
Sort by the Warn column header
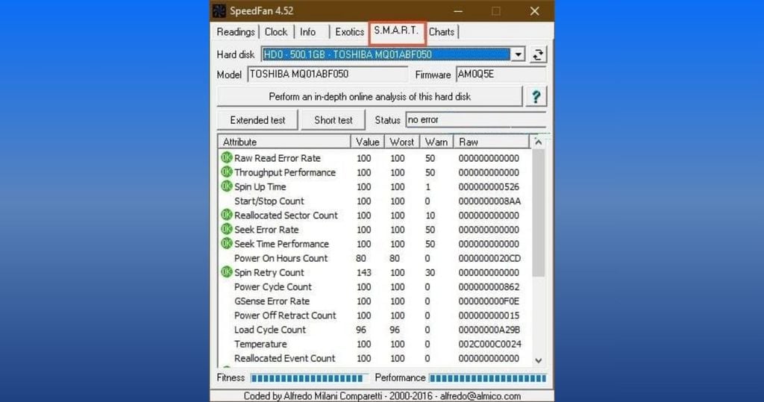point(436,142)
